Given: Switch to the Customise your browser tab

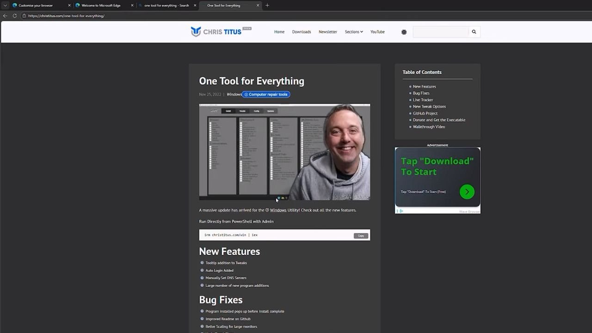Looking at the screenshot, I should [36, 6].
